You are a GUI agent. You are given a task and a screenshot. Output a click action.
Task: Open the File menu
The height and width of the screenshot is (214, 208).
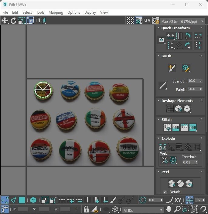(x=5, y=12)
